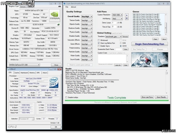Image resolution: width=177 pixels, height=133 pixels.
Task: Open the Sound Quality dropdown
Action: point(87,60)
